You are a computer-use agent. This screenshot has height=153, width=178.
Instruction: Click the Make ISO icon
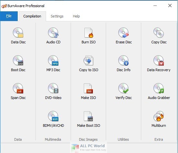pyautogui.click(x=88, y=91)
